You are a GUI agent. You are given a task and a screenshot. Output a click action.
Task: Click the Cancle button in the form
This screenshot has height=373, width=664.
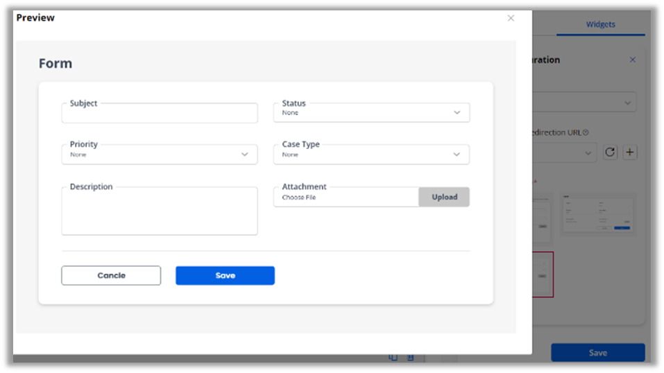(111, 275)
